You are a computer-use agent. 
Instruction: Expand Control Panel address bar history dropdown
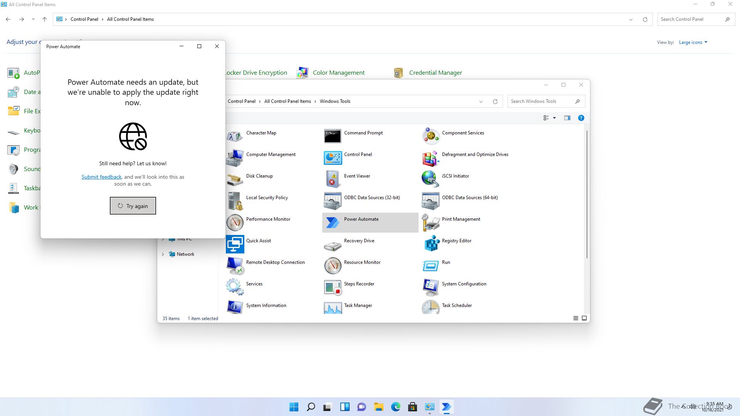(x=631, y=19)
